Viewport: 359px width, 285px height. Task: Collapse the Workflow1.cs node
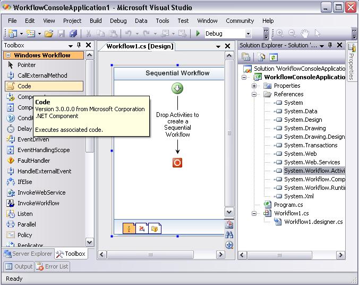pos(254,213)
